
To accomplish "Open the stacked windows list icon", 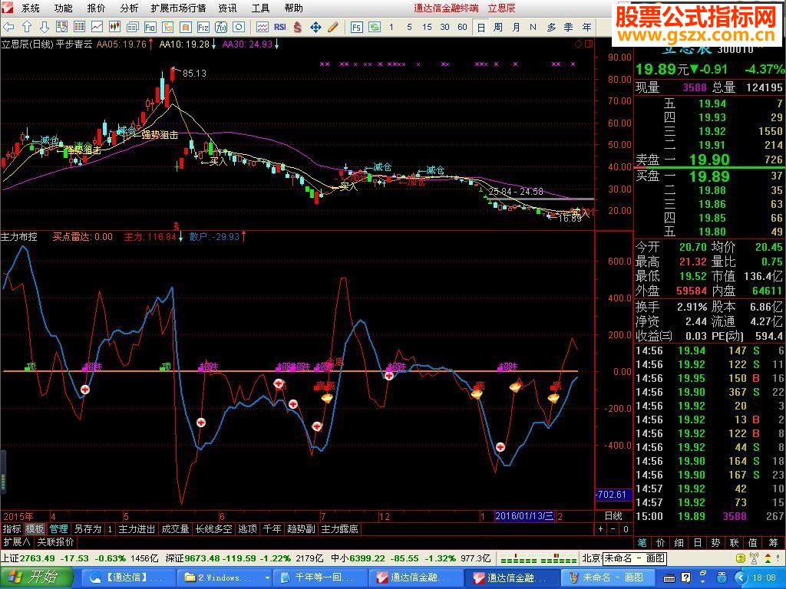I will click(x=132, y=27).
